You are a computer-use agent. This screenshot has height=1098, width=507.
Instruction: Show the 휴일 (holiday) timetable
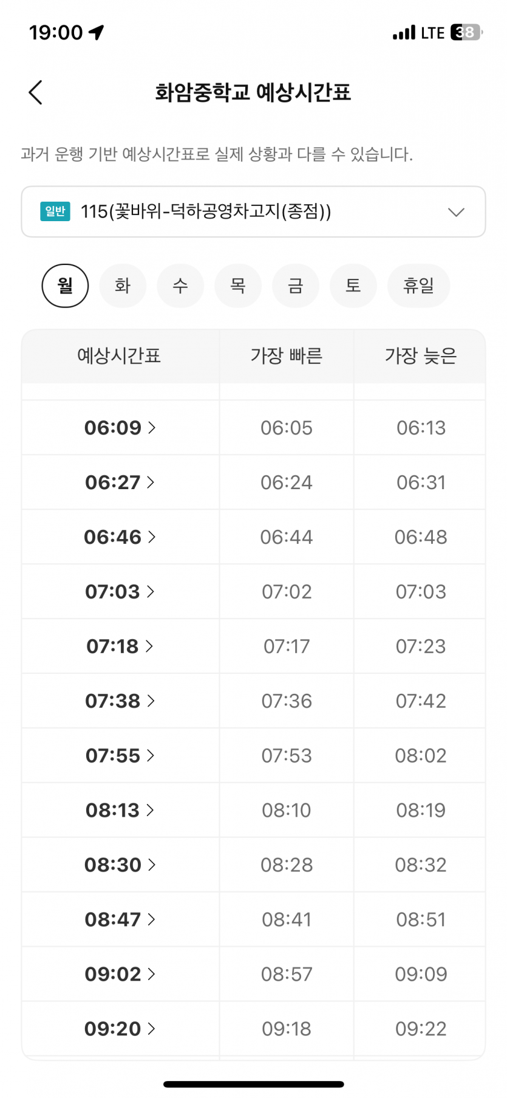[418, 286]
